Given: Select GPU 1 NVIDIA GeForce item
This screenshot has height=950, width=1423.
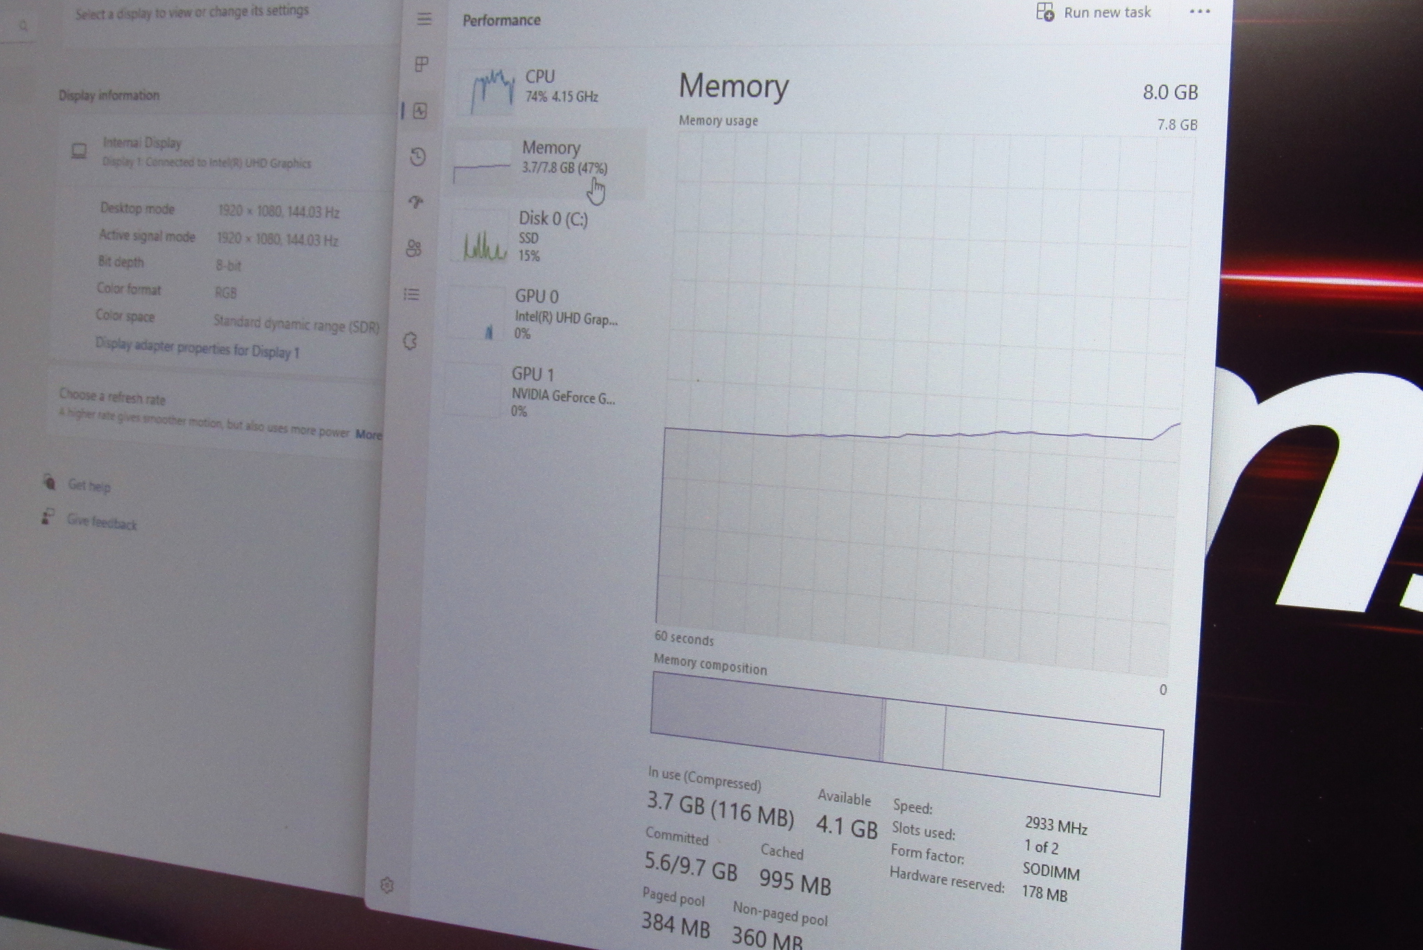Looking at the screenshot, I should click(538, 392).
